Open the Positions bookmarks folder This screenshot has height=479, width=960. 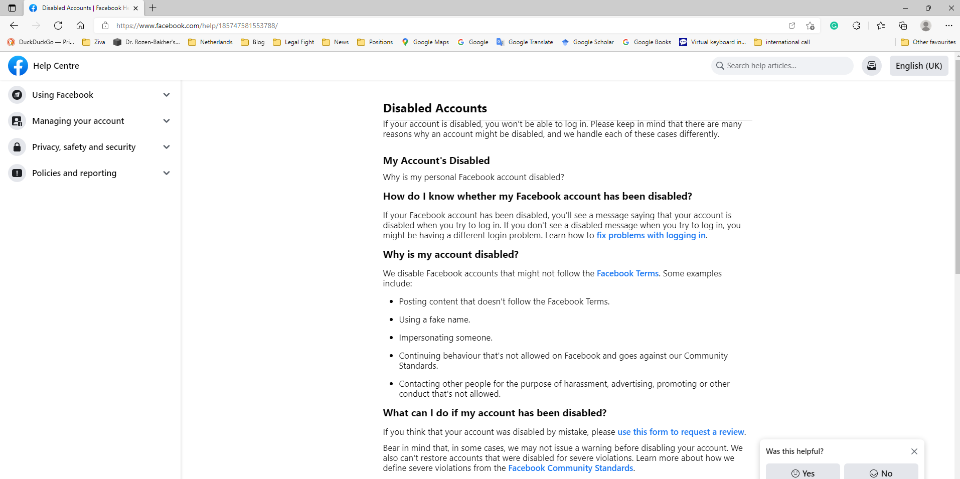pyautogui.click(x=375, y=42)
